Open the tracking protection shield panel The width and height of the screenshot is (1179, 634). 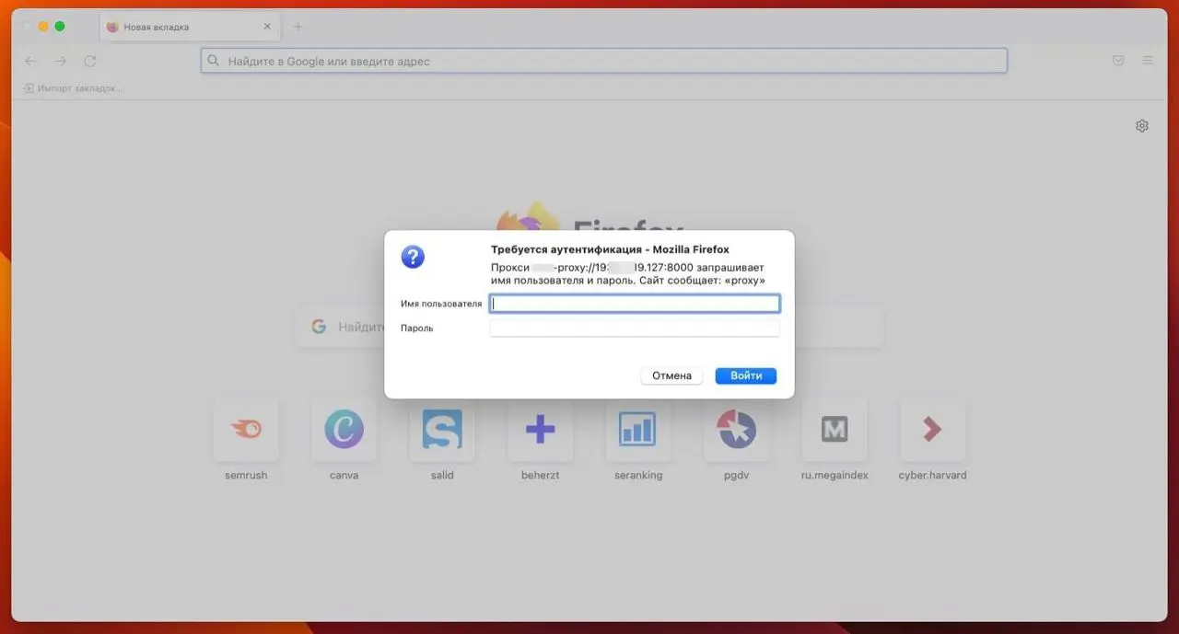coord(1118,60)
